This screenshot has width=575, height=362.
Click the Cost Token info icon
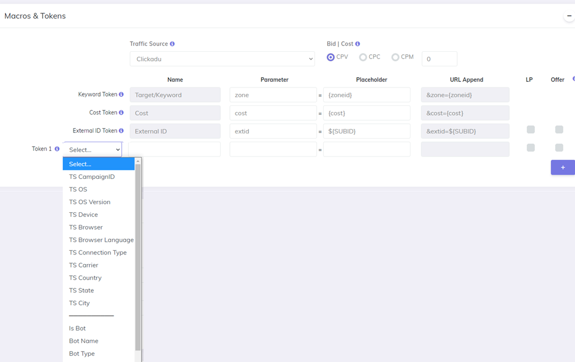pos(121,113)
